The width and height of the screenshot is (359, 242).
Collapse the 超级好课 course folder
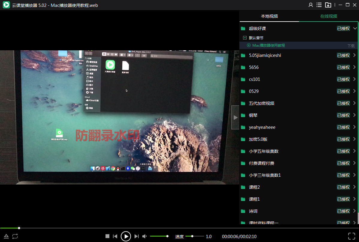point(355,28)
